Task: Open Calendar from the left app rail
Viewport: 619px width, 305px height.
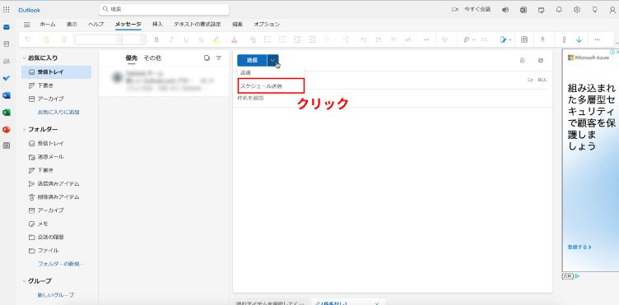Action: pyautogui.click(x=7, y=44)
